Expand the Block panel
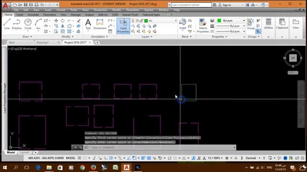This screenshot has width=307, height=172. point(187,37)
